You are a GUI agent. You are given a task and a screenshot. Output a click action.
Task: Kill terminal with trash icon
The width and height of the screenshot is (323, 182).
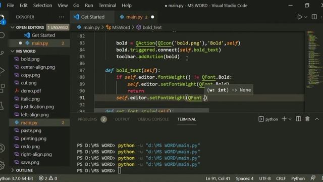coord(307,119)
